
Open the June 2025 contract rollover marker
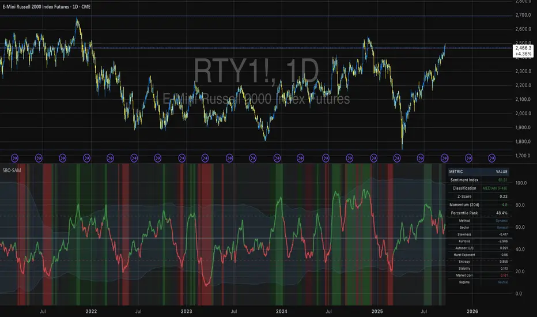click(421, 158)
